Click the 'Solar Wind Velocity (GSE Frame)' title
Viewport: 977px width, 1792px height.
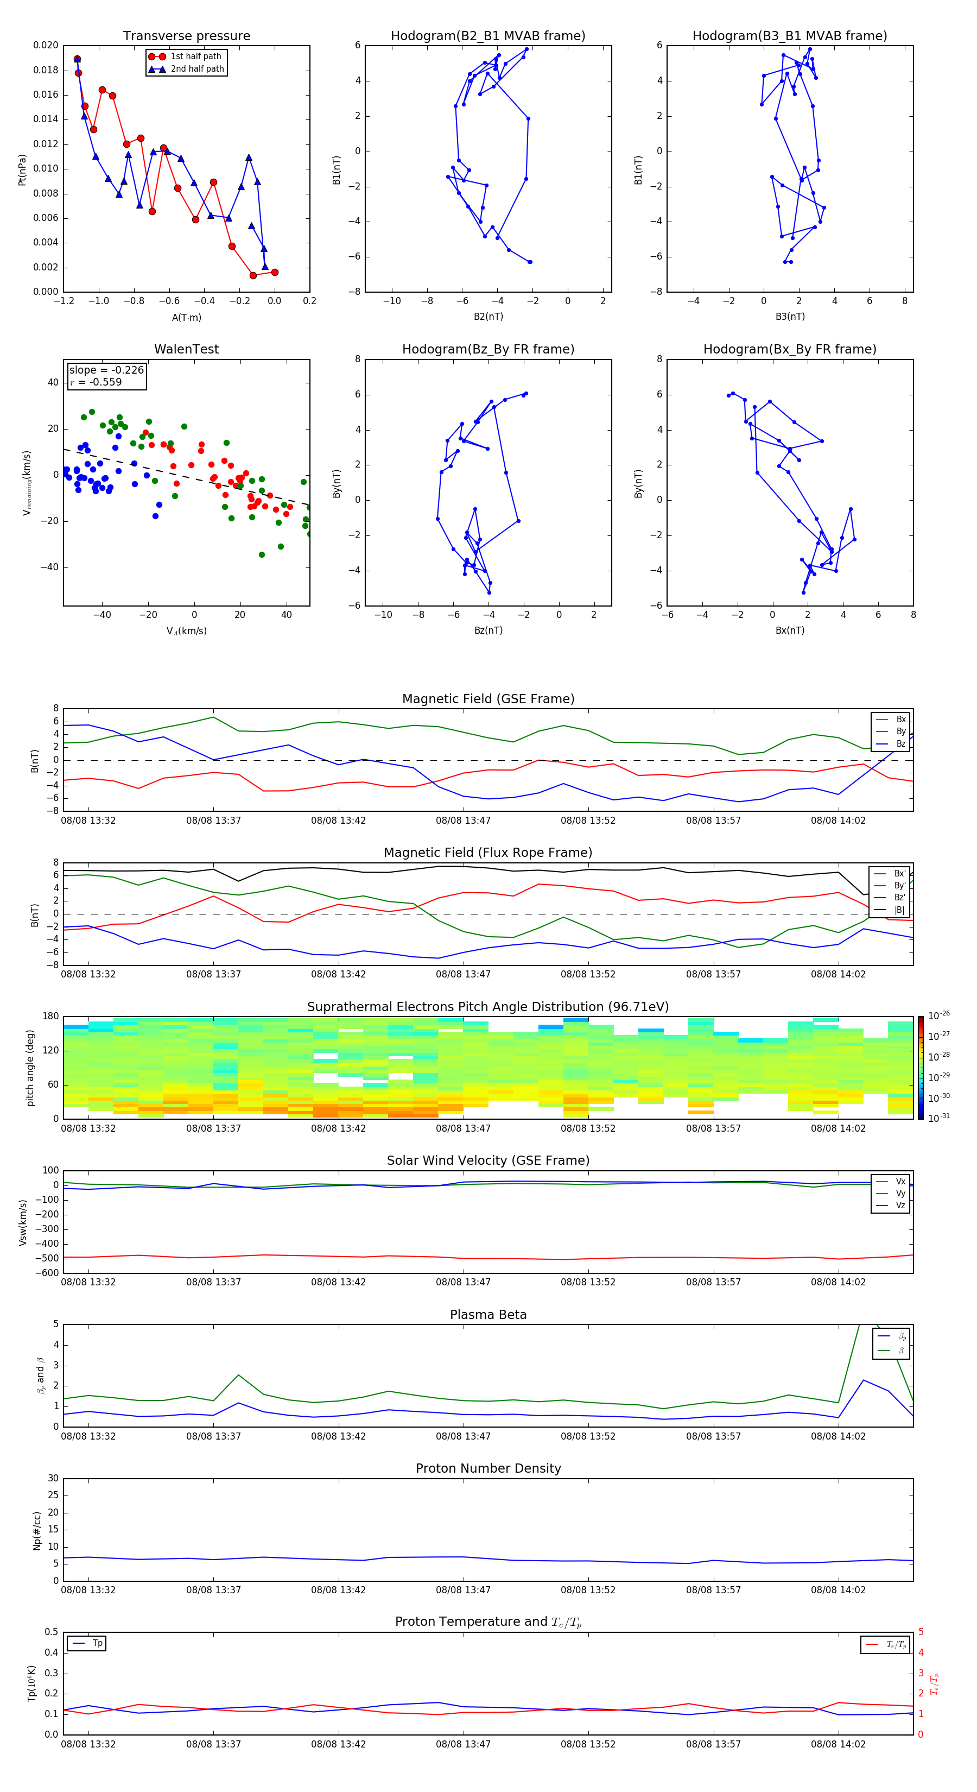(488, 1160)
